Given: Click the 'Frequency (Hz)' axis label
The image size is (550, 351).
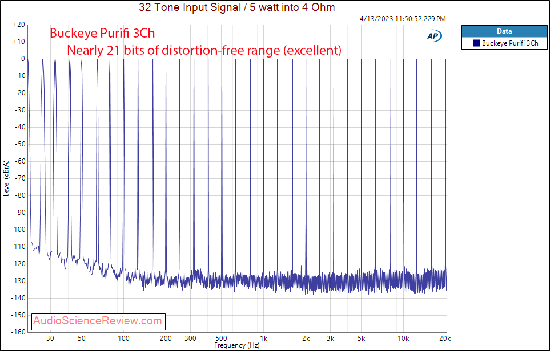Looking at the screenshot, I should click(237, 345).
